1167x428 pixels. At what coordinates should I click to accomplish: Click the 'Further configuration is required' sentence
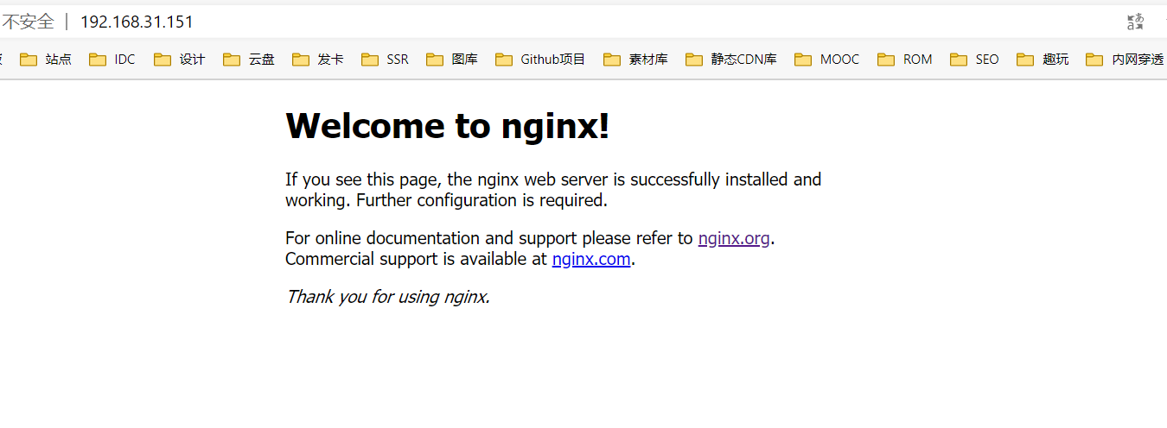click(481, 200)
